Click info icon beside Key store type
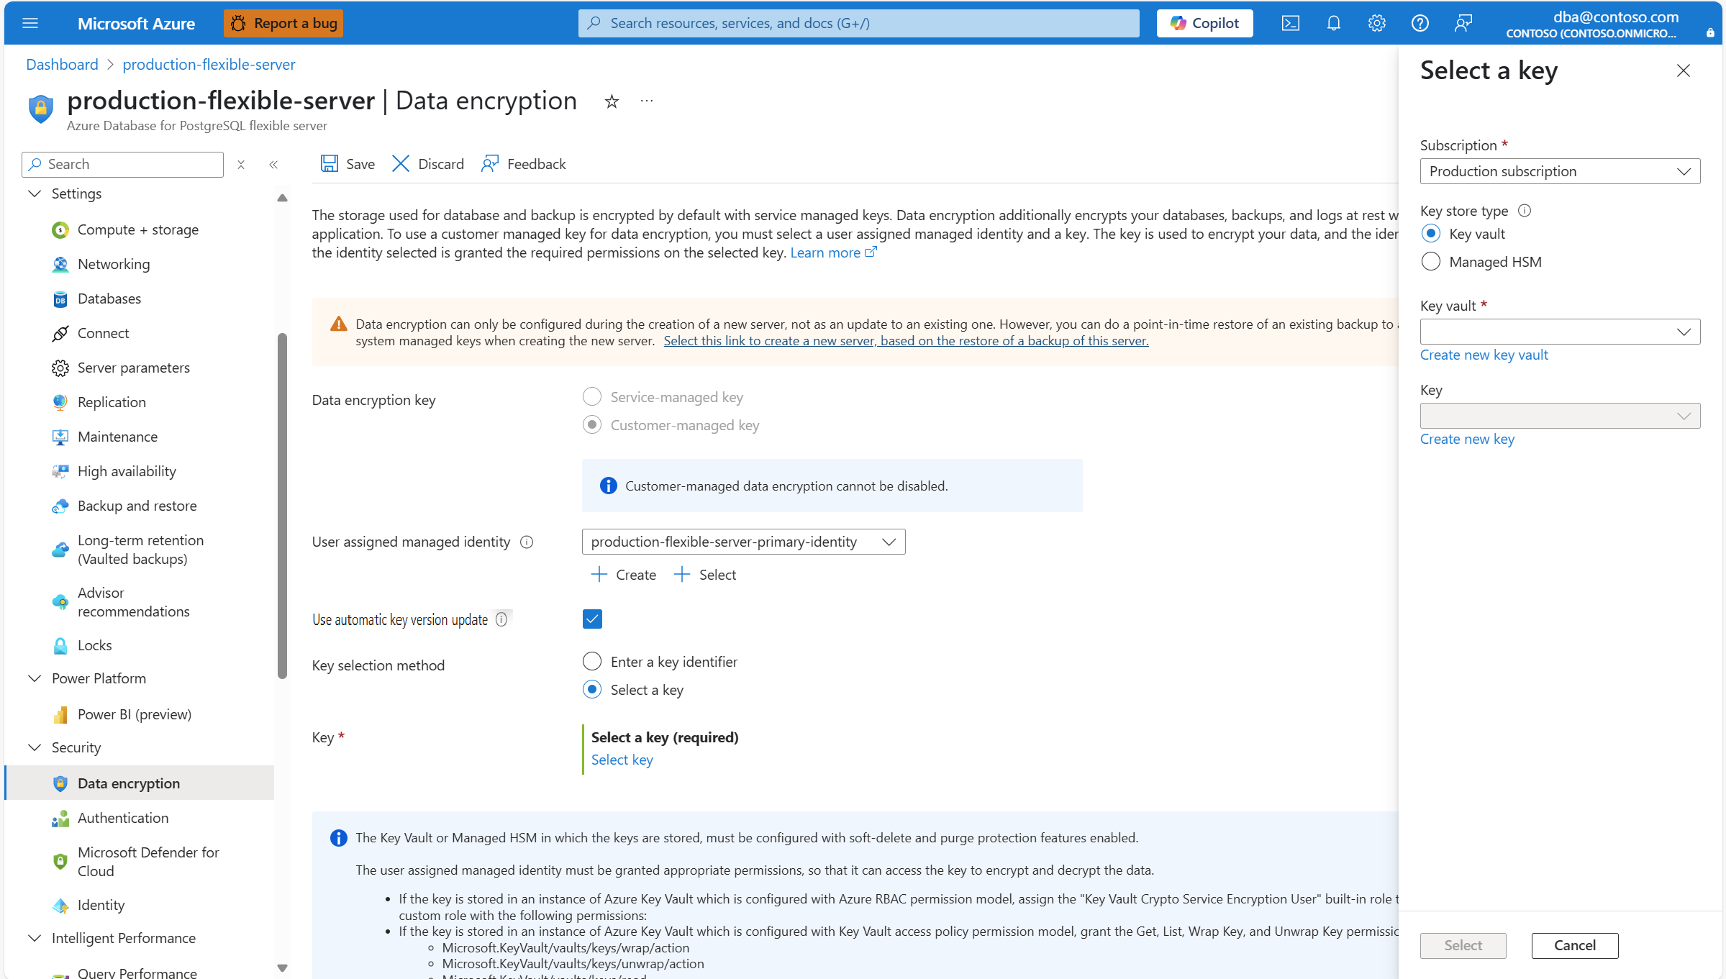This screenshot has height=979, width=1726. coord(1524,211)
